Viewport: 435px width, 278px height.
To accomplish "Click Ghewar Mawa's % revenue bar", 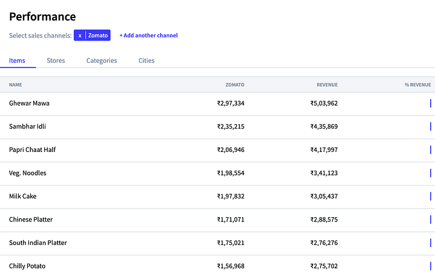I will click(x=430, y=103).
